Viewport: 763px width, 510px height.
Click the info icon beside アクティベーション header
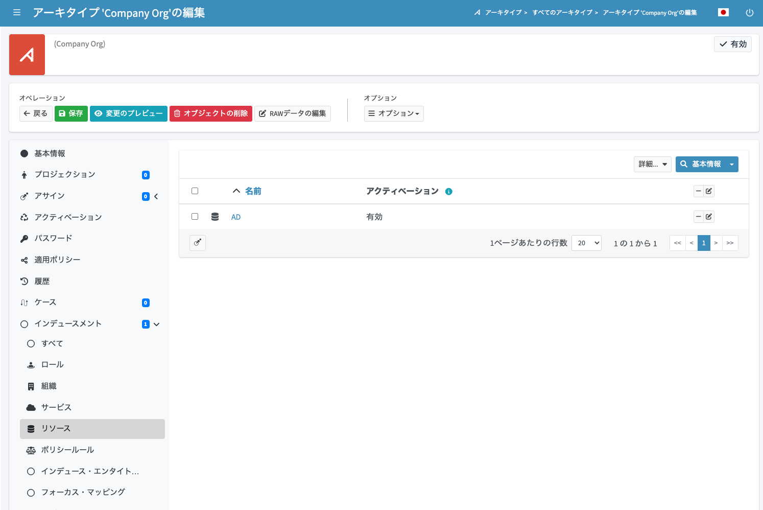point(449,192)
